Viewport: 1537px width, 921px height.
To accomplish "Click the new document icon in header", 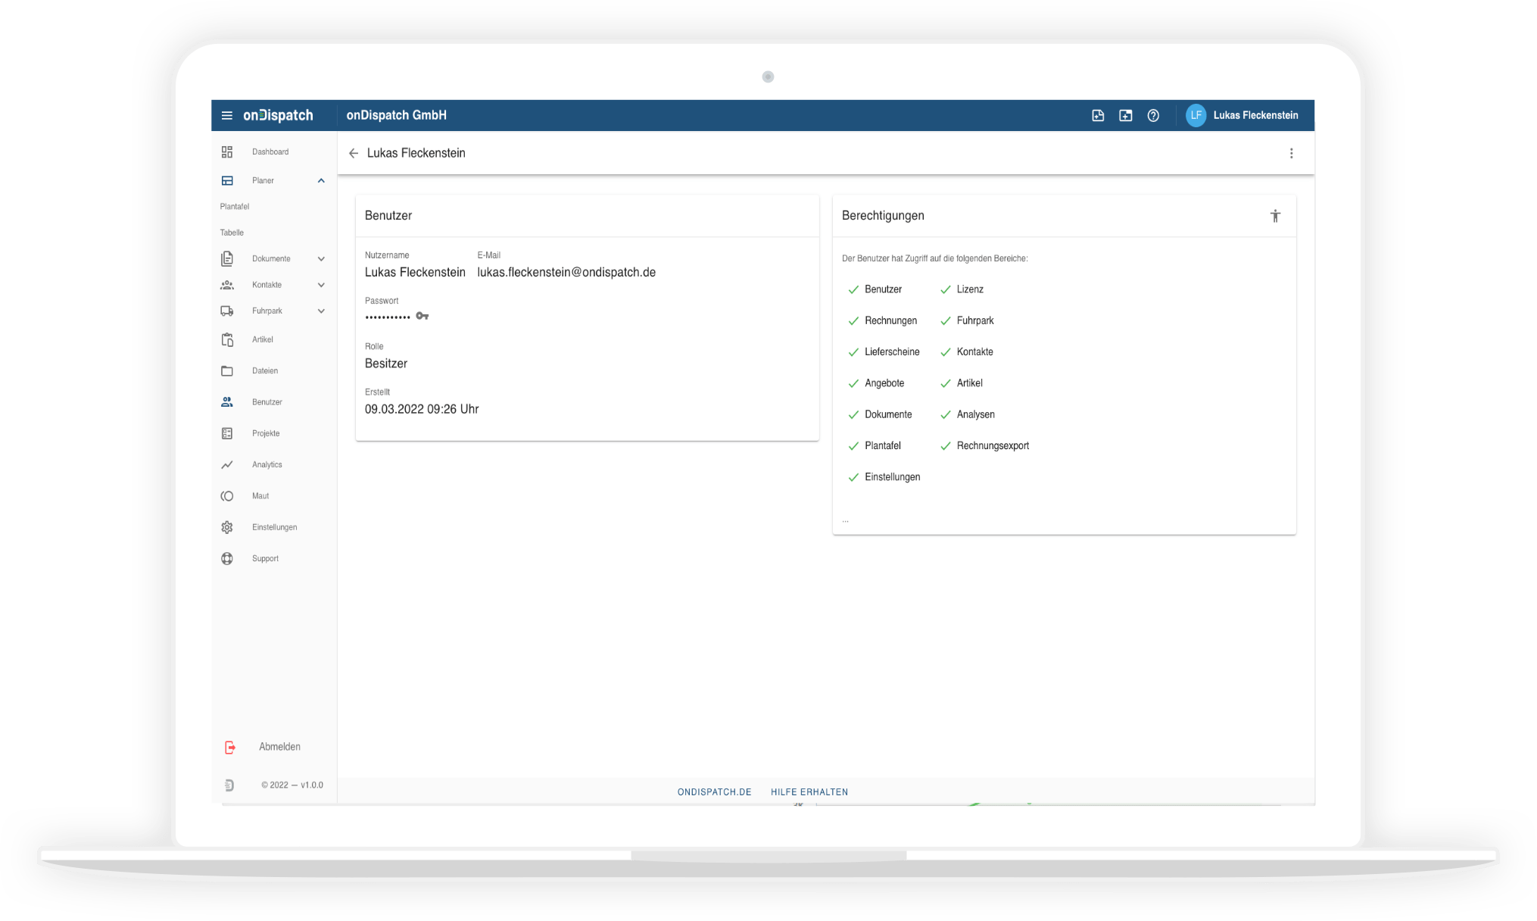I will (1098, 115).
